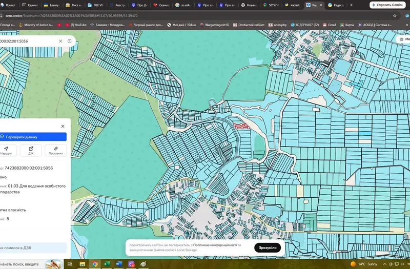410x269 pixels.
Task: Open Viber from the taskbar
Action: tap(131, 264)
